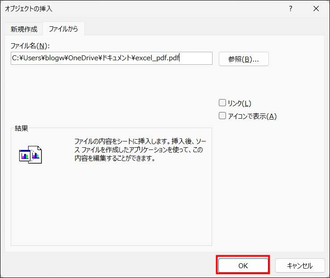
Task: Click the アイコンで表示(A) label text
Action: [x=252, y=116]
